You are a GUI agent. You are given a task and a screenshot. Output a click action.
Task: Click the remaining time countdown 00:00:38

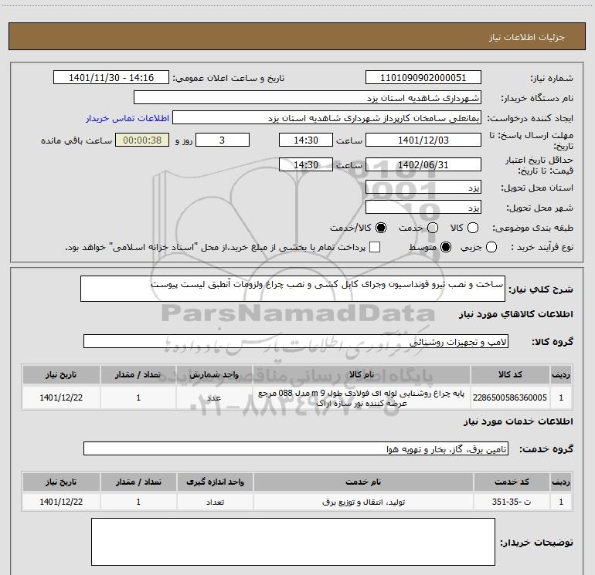pos(142,140)
